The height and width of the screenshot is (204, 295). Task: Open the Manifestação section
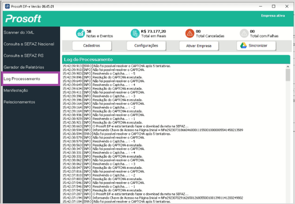16,90
